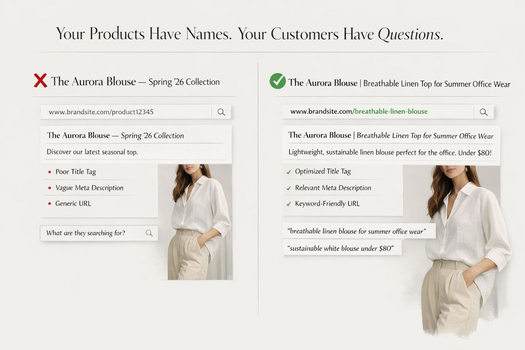This screenshot has width=525, height=350.
Task: Click "Discover our latest seasonal top." description
Action: pos(92,152)
